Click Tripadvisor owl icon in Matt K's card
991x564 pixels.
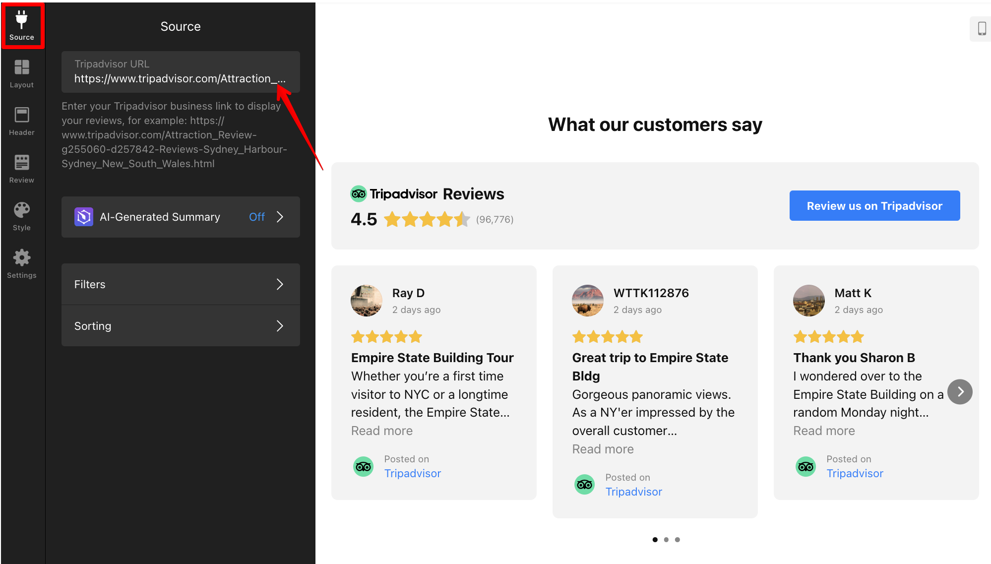pos(806,467)
